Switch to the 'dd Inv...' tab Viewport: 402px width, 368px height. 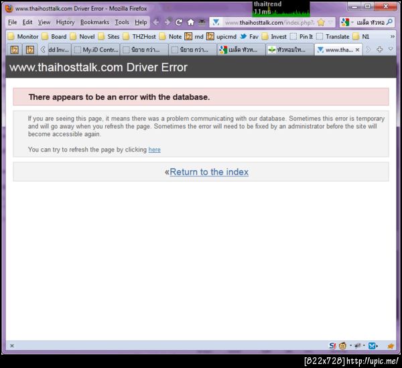click(59, 50)
